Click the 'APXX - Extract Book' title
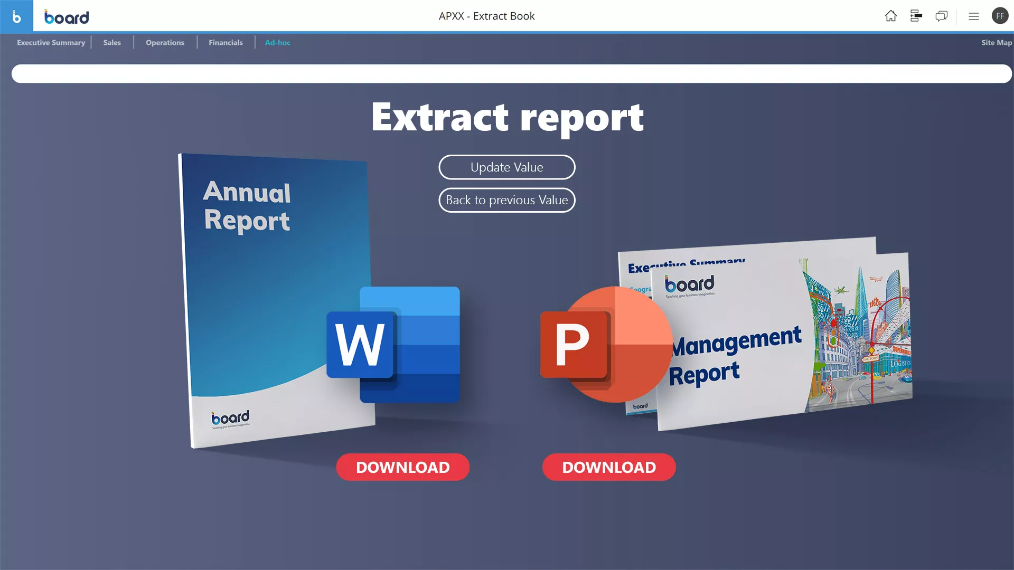 pyautogui.click(x=486, y=16)
